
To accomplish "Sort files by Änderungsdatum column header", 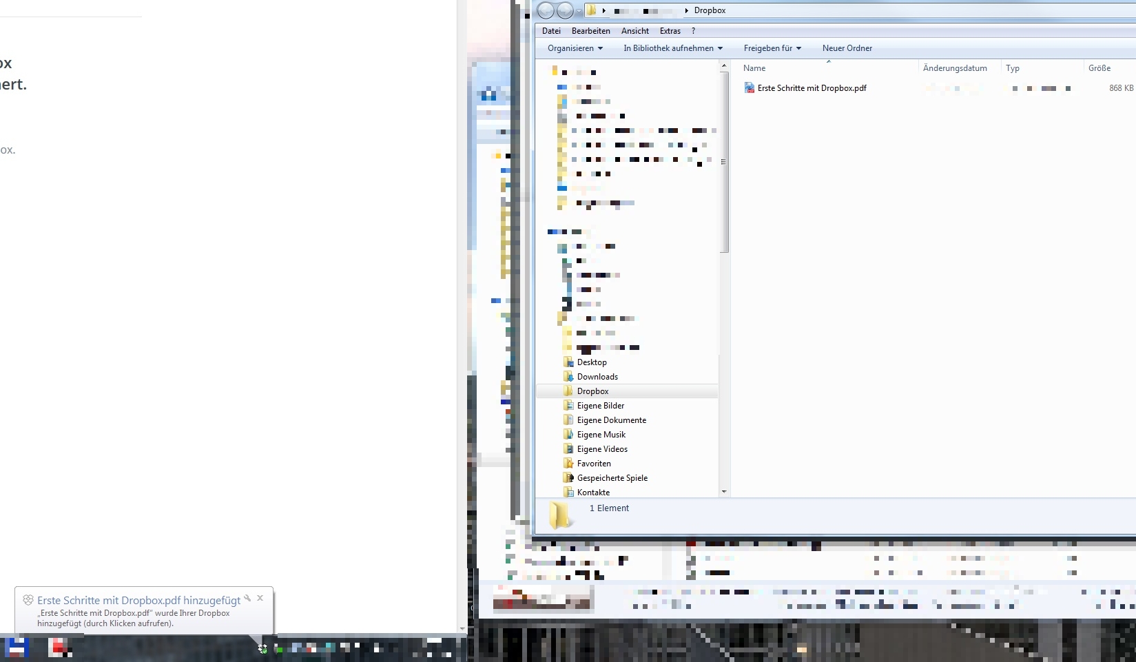I will [x=955, y=68].
